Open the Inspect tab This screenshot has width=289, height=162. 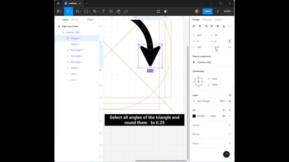click(x=219, y=19)
